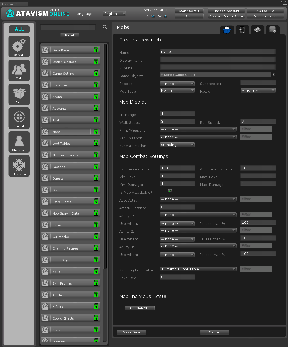This screenshot has width=288, height=347.
Task: Open the Skinning Loot Table dropdown
Action: 198,269
